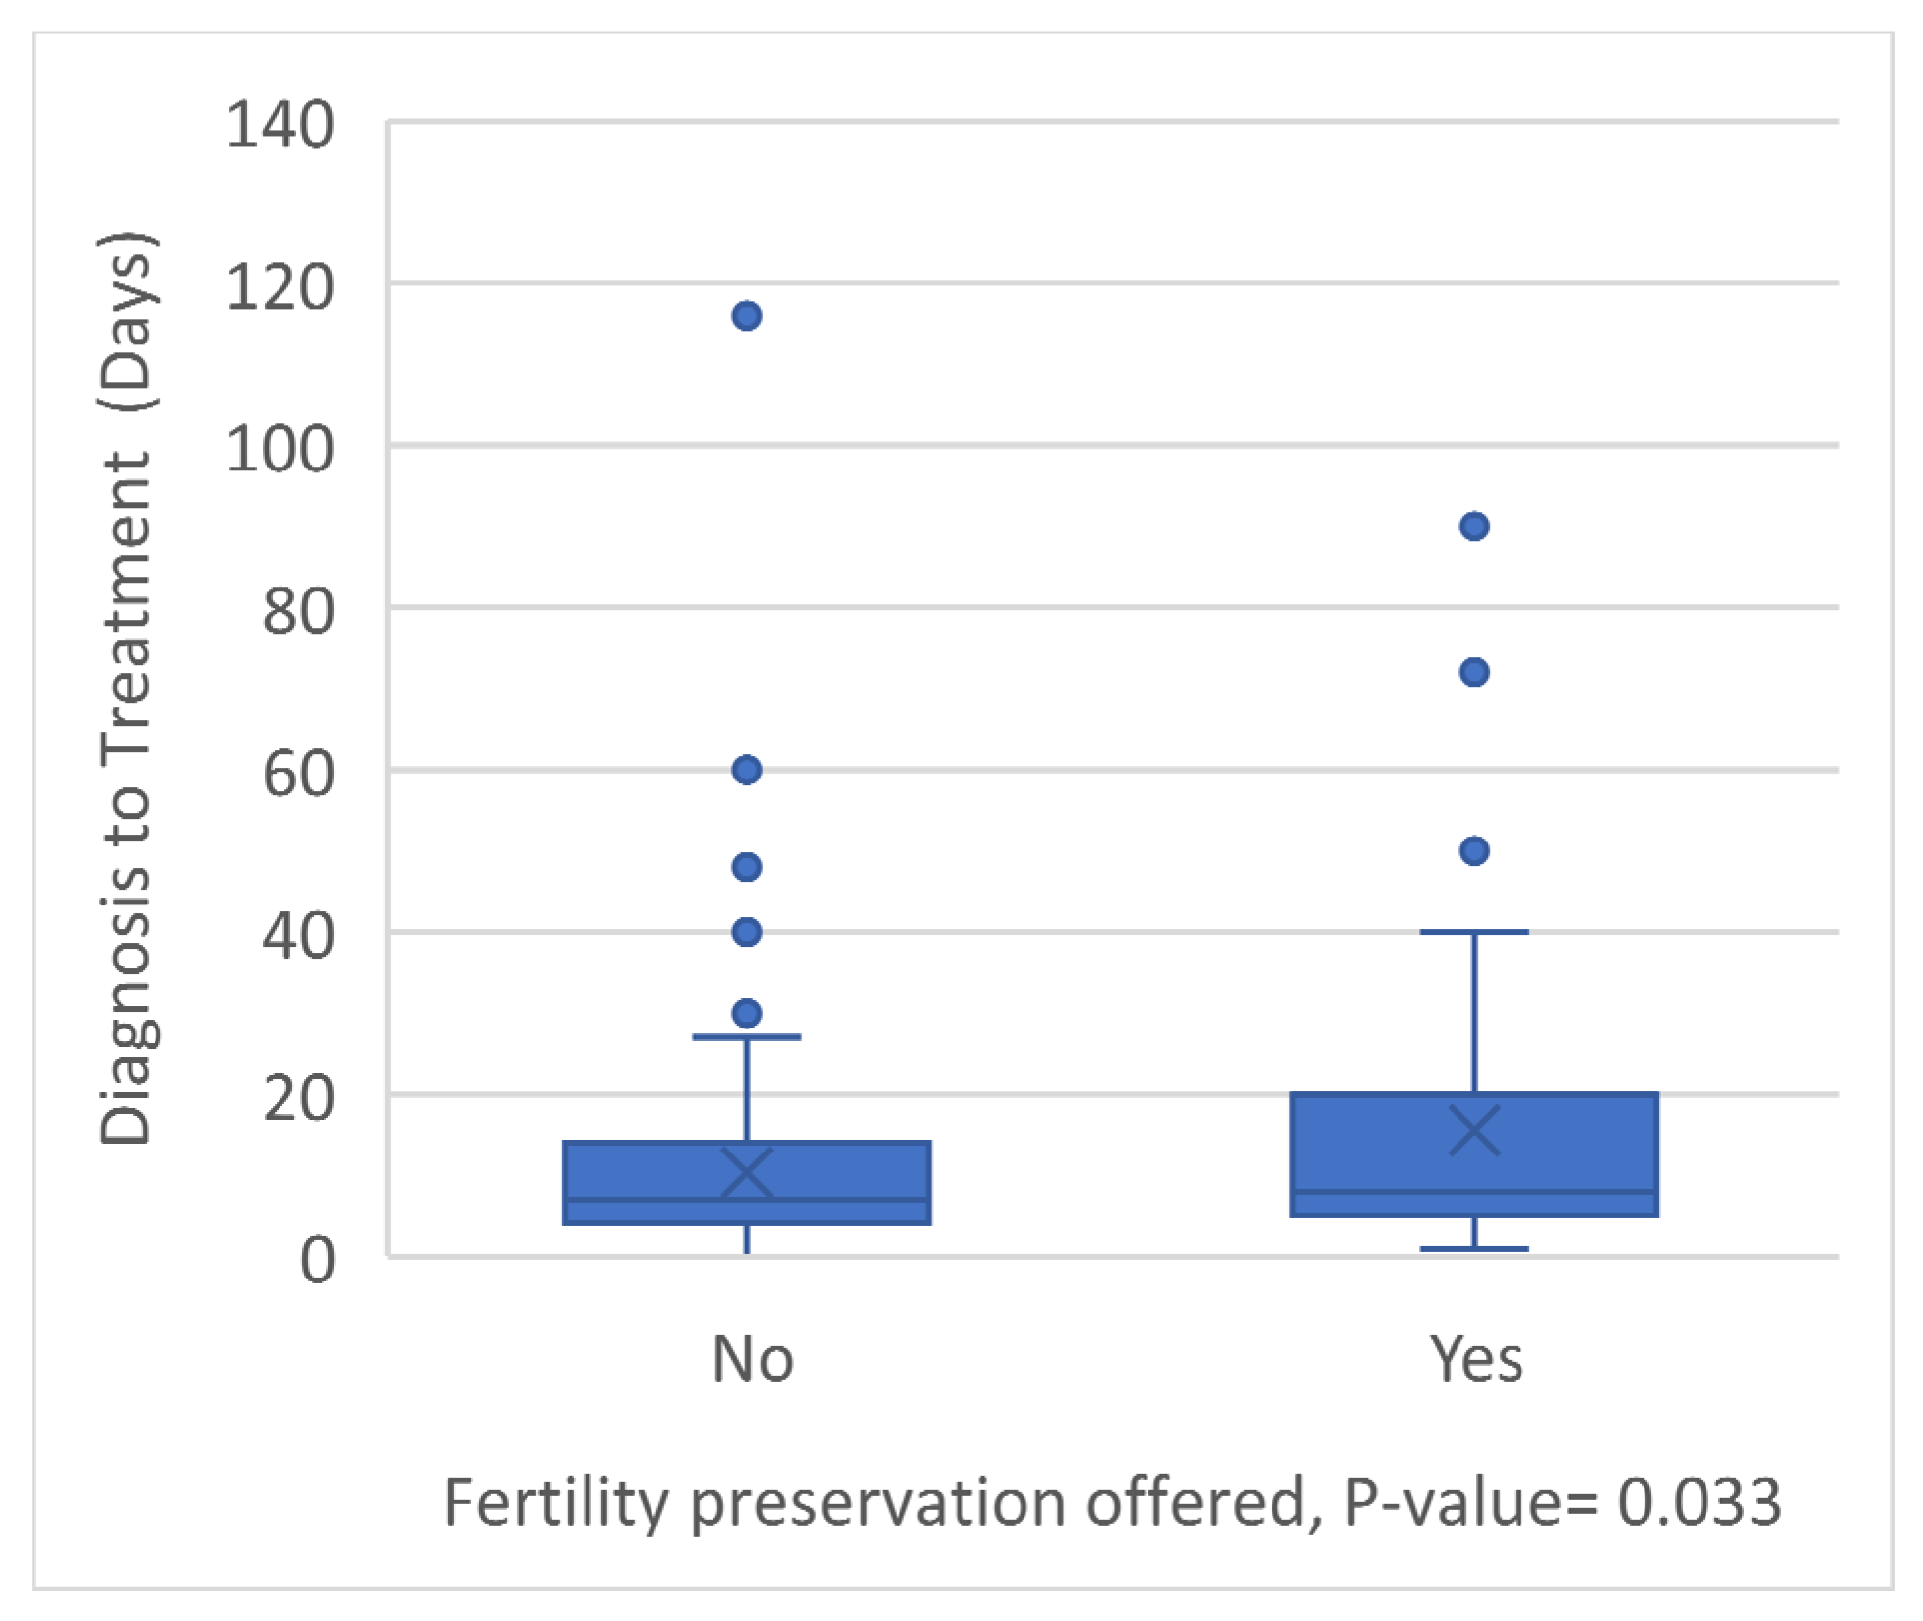Select the "Fertility preservation offered, P-value= 0.033" title
Viewport: 1923px width, 1621px height.
pyautogui.click(x=1112, y=1503)
